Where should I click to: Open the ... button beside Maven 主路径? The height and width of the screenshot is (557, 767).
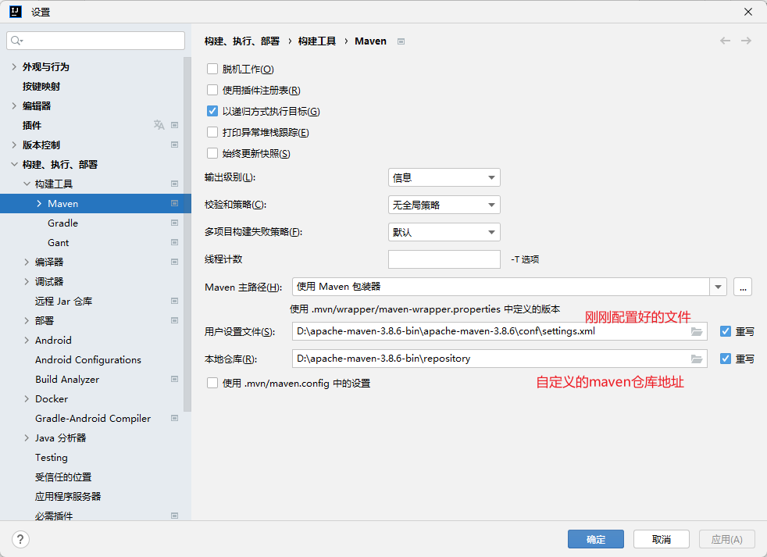point(742,287)
